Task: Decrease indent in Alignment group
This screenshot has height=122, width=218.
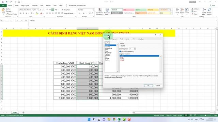Action: (x=56, y=13)
